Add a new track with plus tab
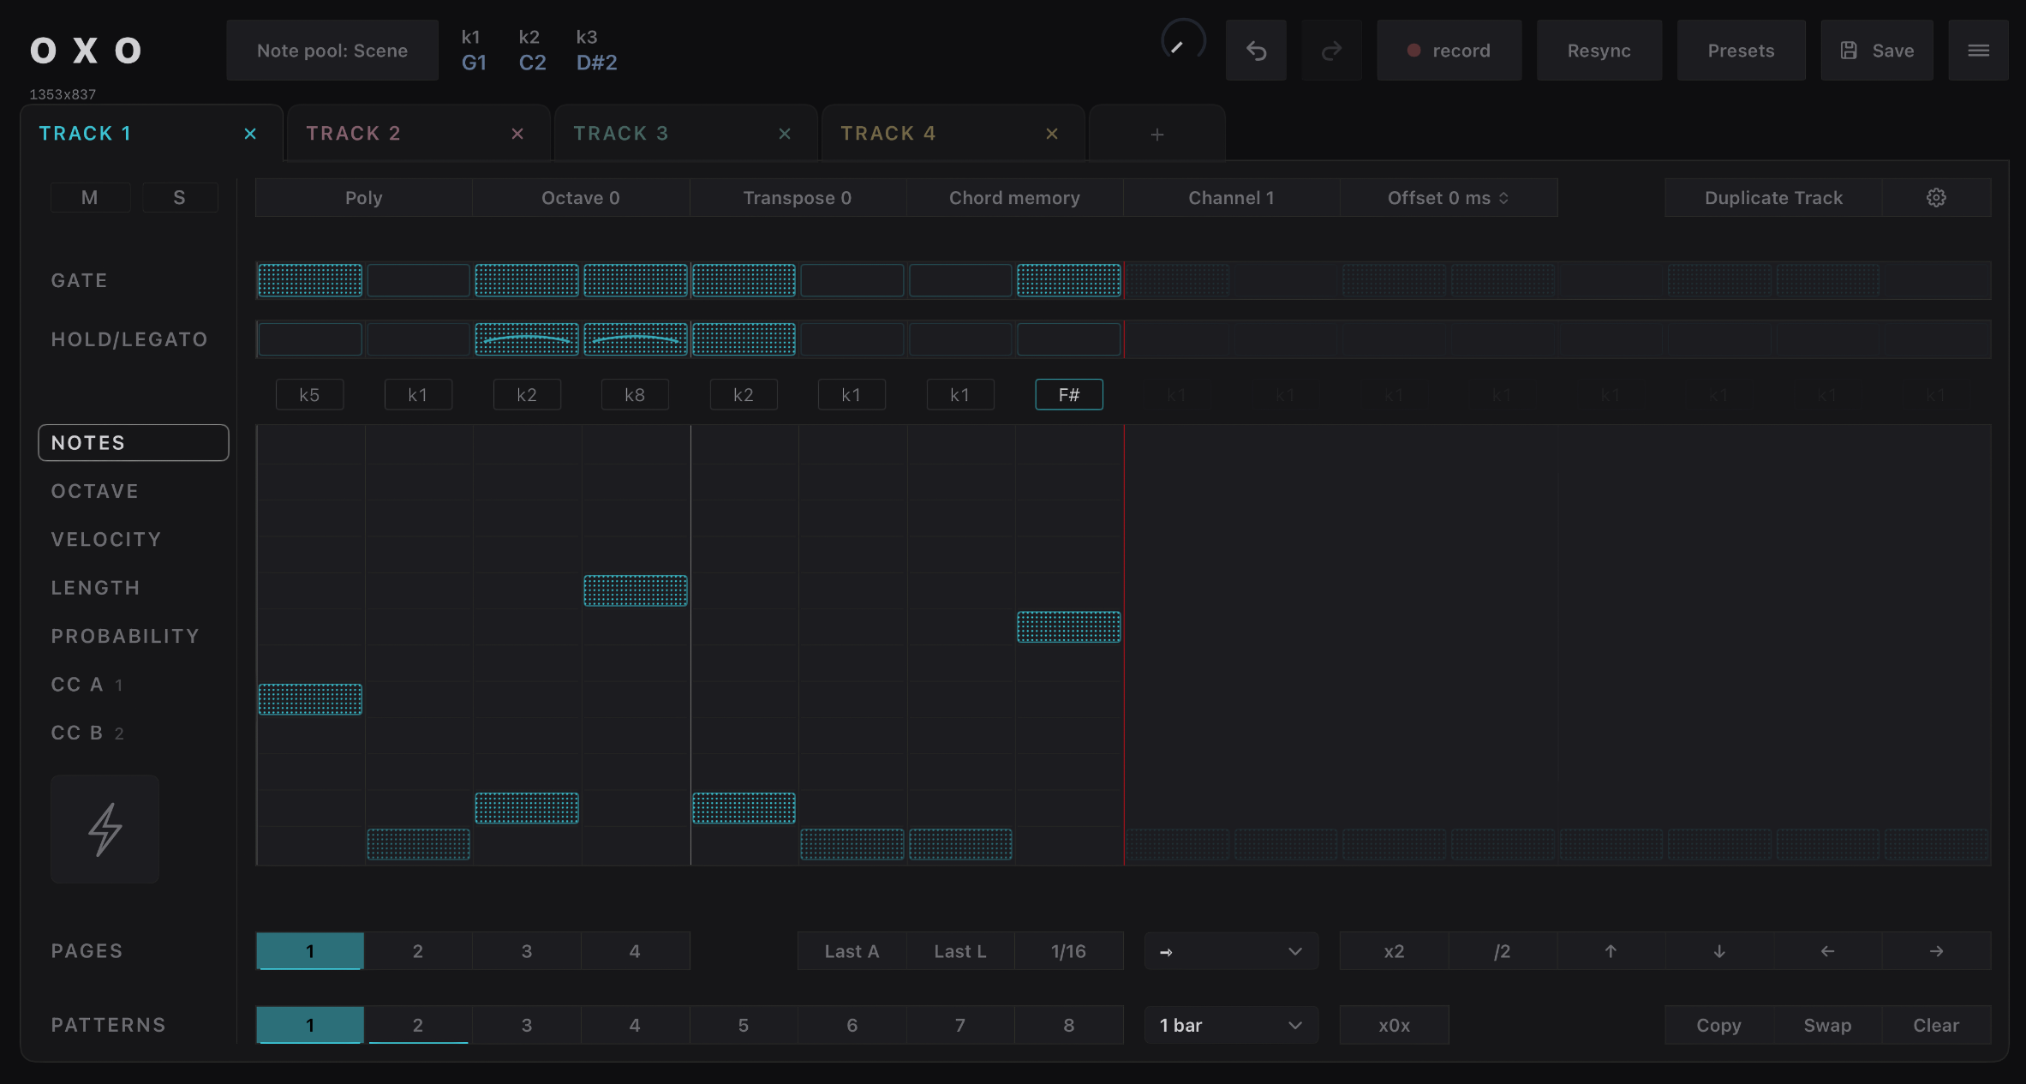Screen dimensions: 2026x1084 click(1156, 135)
